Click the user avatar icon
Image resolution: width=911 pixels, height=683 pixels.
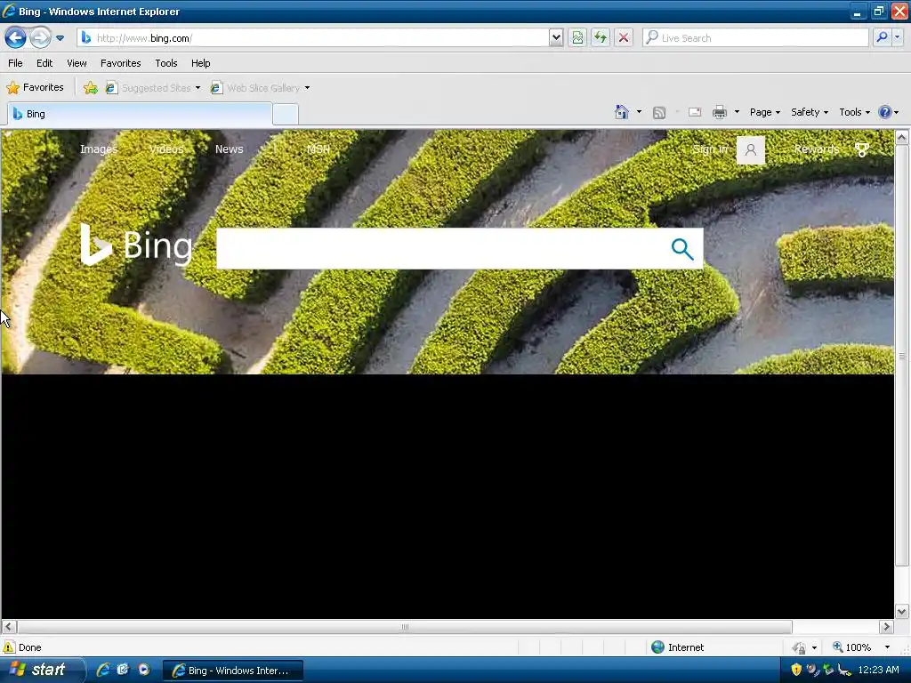pyautogui.click(x=751, y=150)
